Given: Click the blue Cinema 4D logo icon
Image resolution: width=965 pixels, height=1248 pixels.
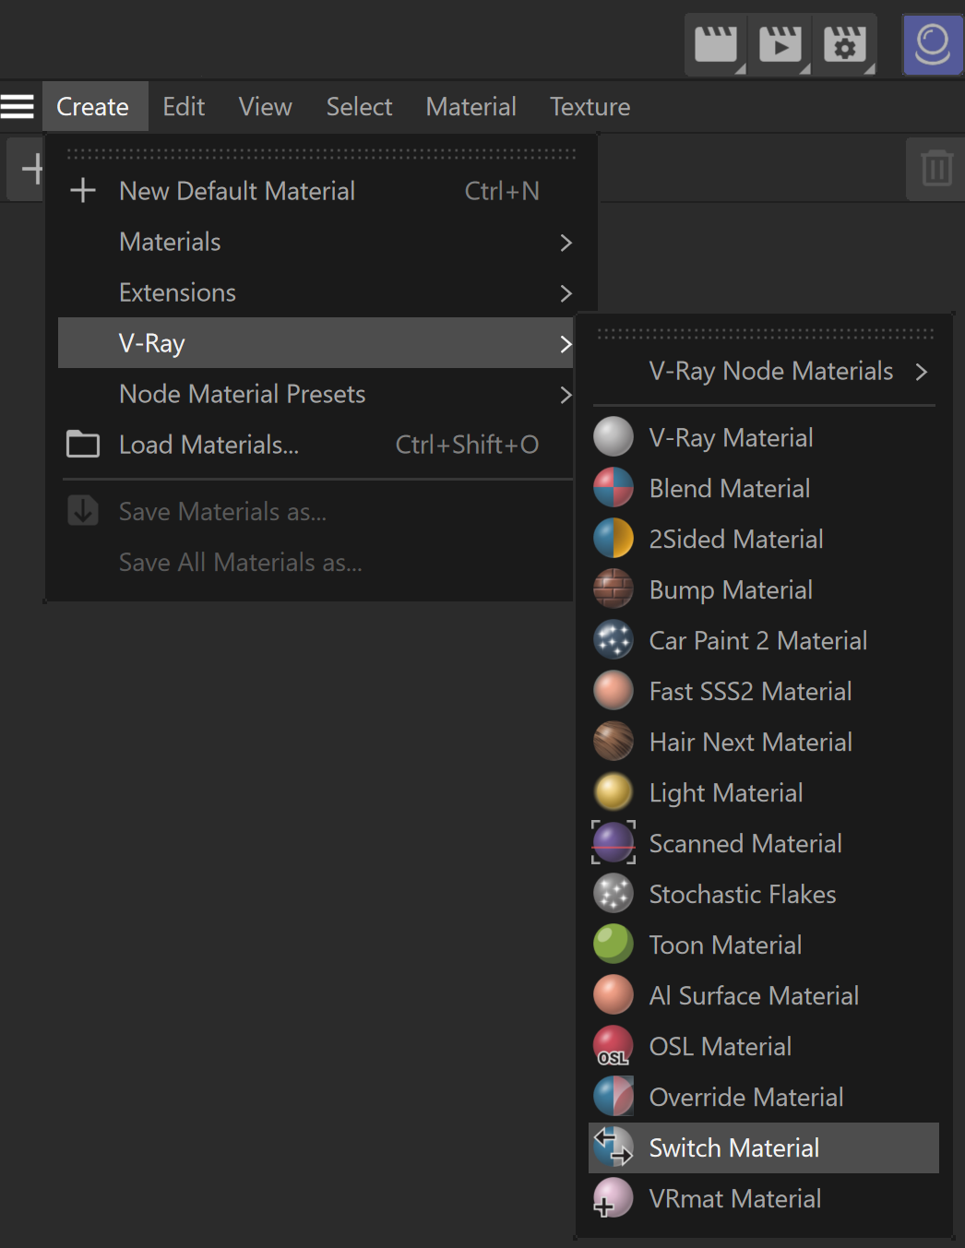Looking at the screenshot, I should click(933, 44).
